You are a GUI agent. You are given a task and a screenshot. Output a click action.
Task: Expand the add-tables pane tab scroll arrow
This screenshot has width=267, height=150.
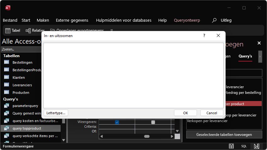[x=260, y=56]
